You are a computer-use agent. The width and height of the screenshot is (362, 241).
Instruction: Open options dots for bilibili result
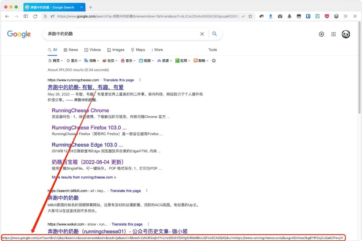coord(146,191)
